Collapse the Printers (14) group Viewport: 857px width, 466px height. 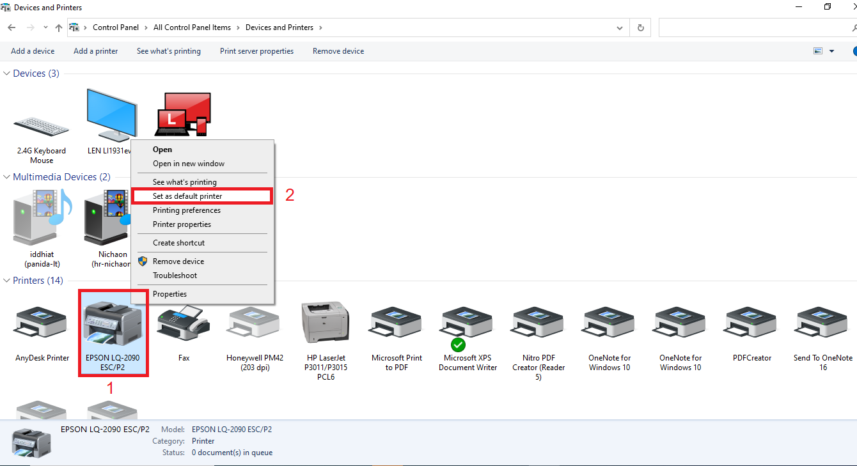tap(7, 281)
